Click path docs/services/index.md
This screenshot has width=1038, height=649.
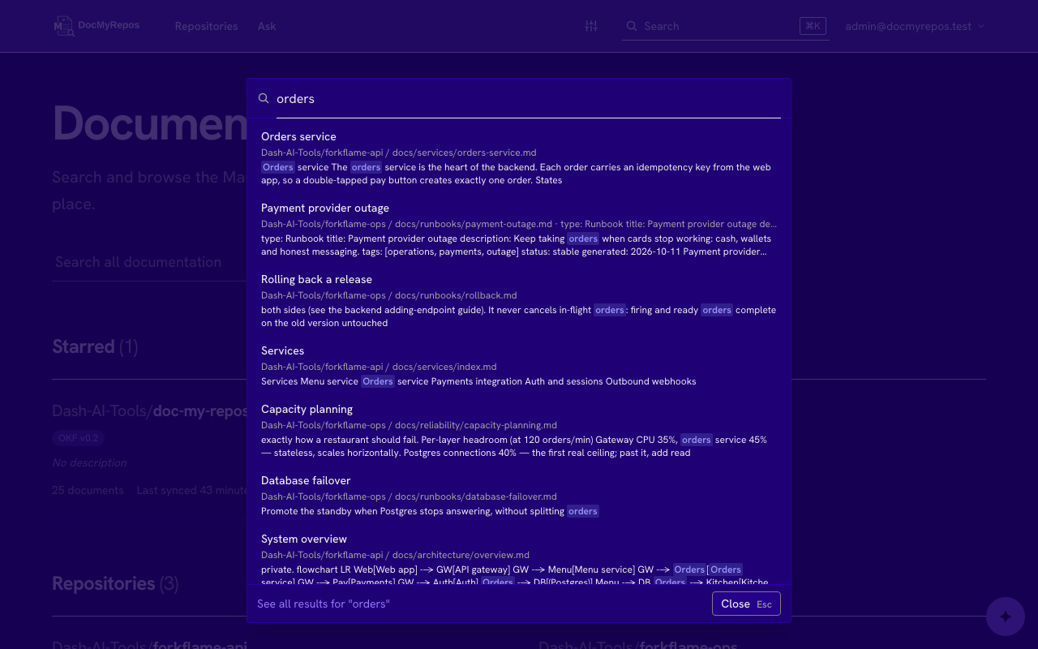[444, 367]
